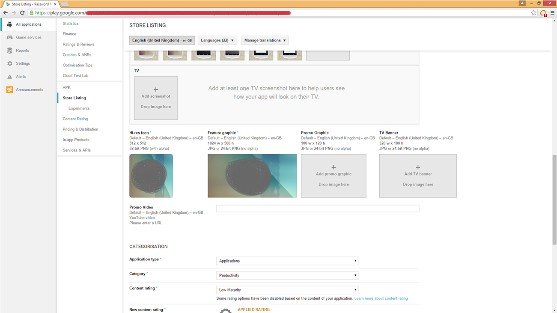Click the Settings gear icon in the sidebar
Image resolution: width=557 pixels, height=313 pixels.
9,63
